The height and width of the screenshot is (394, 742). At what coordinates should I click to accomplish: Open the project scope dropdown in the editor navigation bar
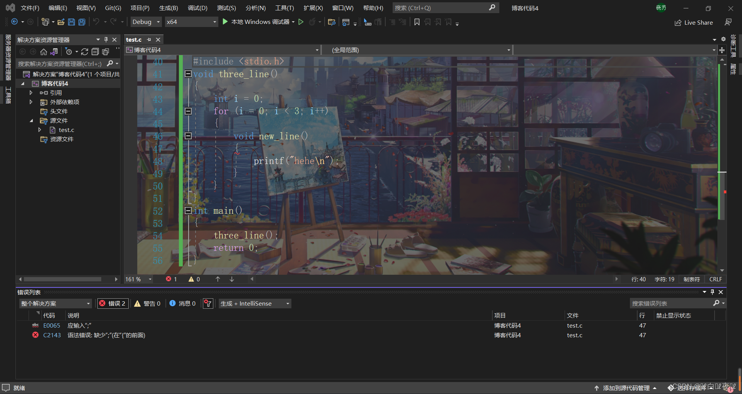[x=223, y=50]
